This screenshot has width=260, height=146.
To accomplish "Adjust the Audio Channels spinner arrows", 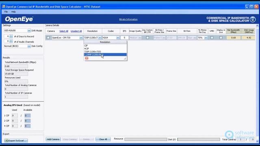I will coord(11,41).
